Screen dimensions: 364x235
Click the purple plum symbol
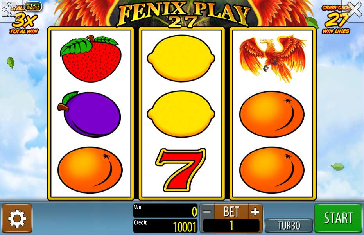point(90,114)
